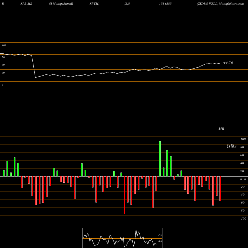Click the '30' level label on RSI axis
The width and height of the screenshot is (248, 248).
(3, 73)
